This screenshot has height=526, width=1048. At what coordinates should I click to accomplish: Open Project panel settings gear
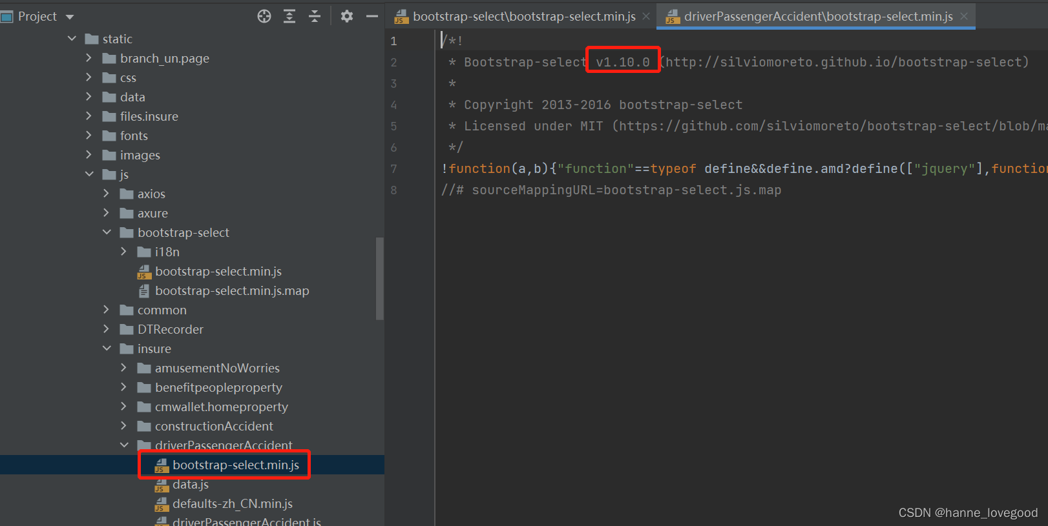[347, 16]
